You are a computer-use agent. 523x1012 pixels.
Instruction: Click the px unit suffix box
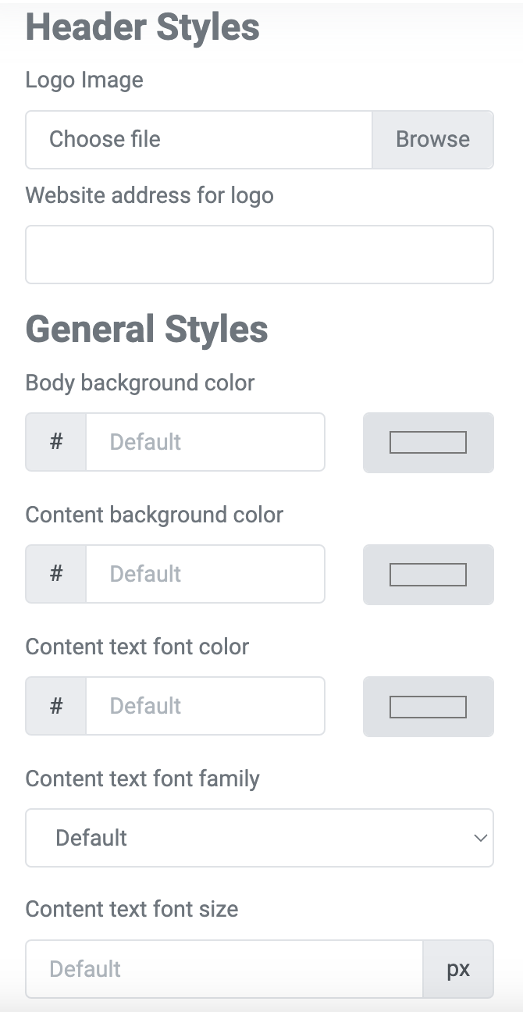[458, 969]
